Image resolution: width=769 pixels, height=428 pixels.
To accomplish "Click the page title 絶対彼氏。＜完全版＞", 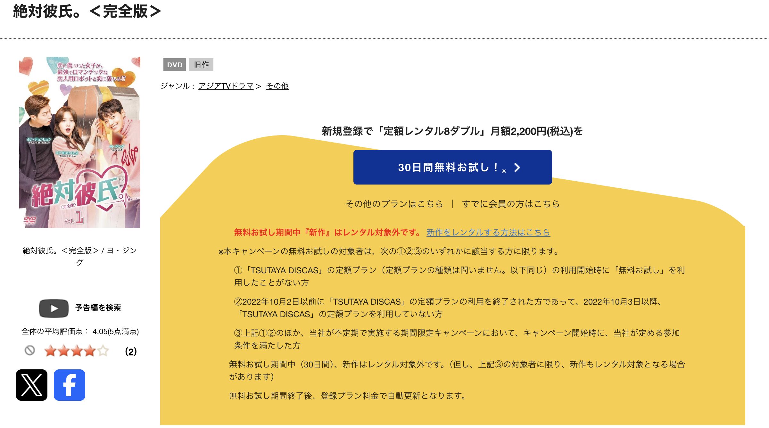I will tap(87, 12).
